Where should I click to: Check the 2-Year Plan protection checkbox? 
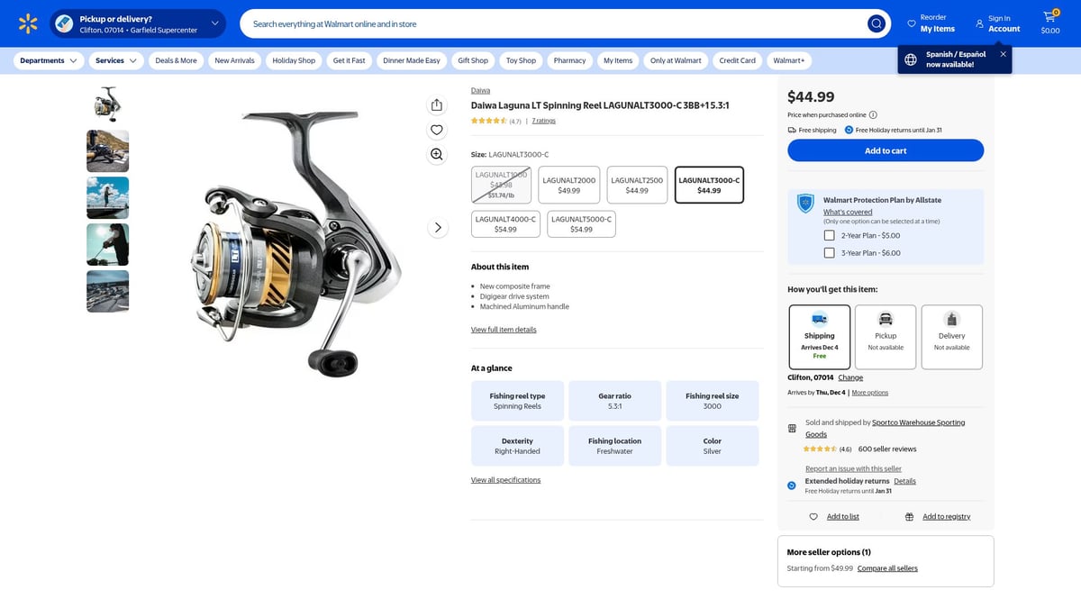tap(829, 235)
